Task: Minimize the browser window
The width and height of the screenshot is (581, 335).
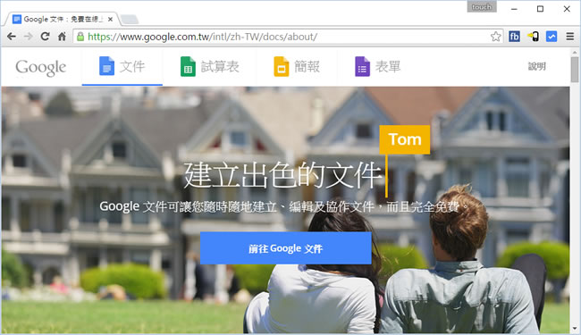Action: click(514, 9)
